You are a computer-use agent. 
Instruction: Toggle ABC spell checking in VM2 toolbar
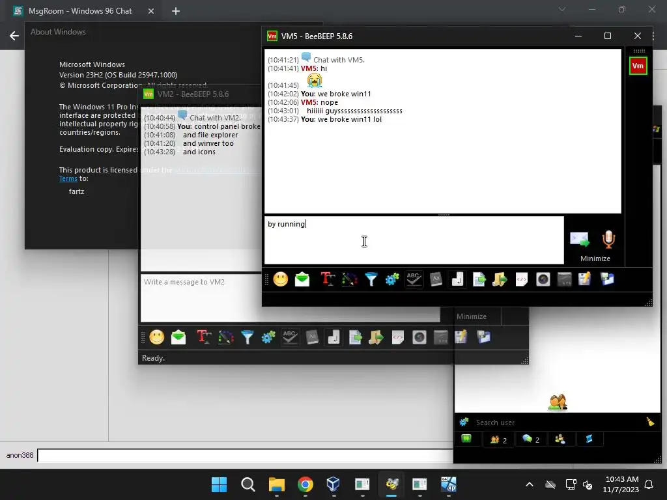[290, 337]
